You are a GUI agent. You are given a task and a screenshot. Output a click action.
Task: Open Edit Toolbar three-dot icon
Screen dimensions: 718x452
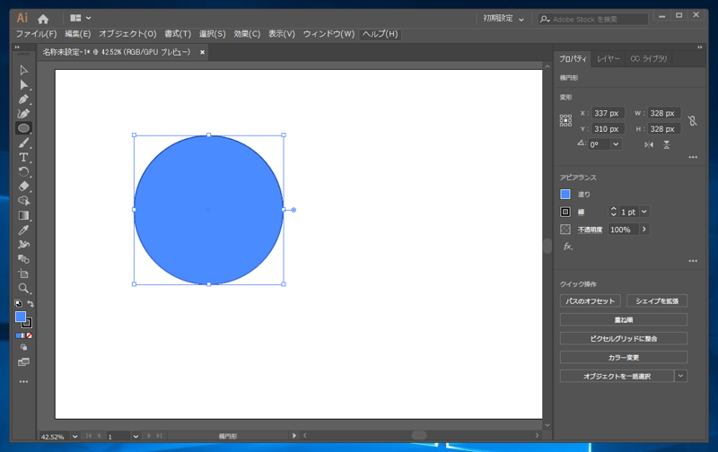pyautogui.click(x=24, y=381)
